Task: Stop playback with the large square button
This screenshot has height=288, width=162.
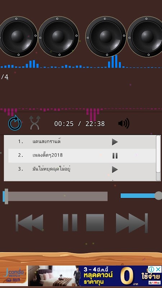Action: coord(95,222)
